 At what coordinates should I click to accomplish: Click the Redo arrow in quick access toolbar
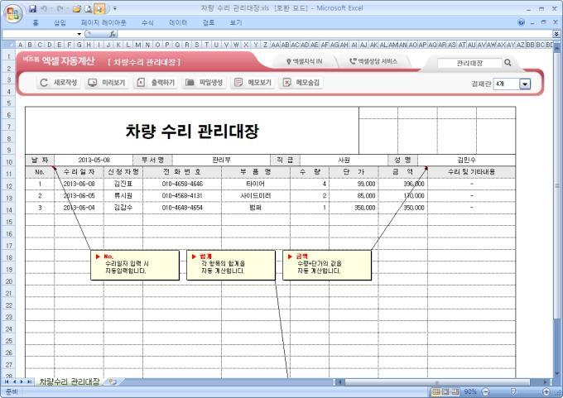click(60, 8)
